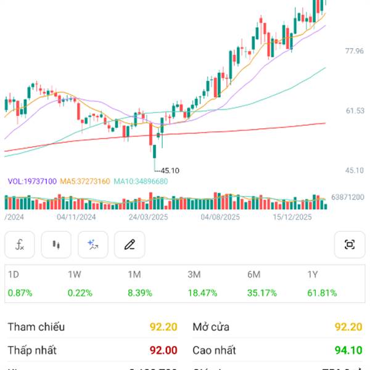
Task: Tap the VOL value label
Action: coord(32,181)
